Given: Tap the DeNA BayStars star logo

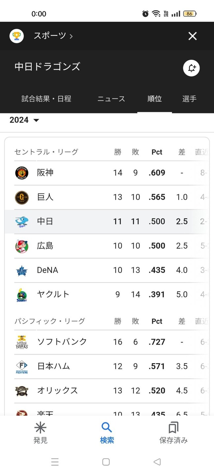Looking at the screenshot, I should tap(22, 270).
